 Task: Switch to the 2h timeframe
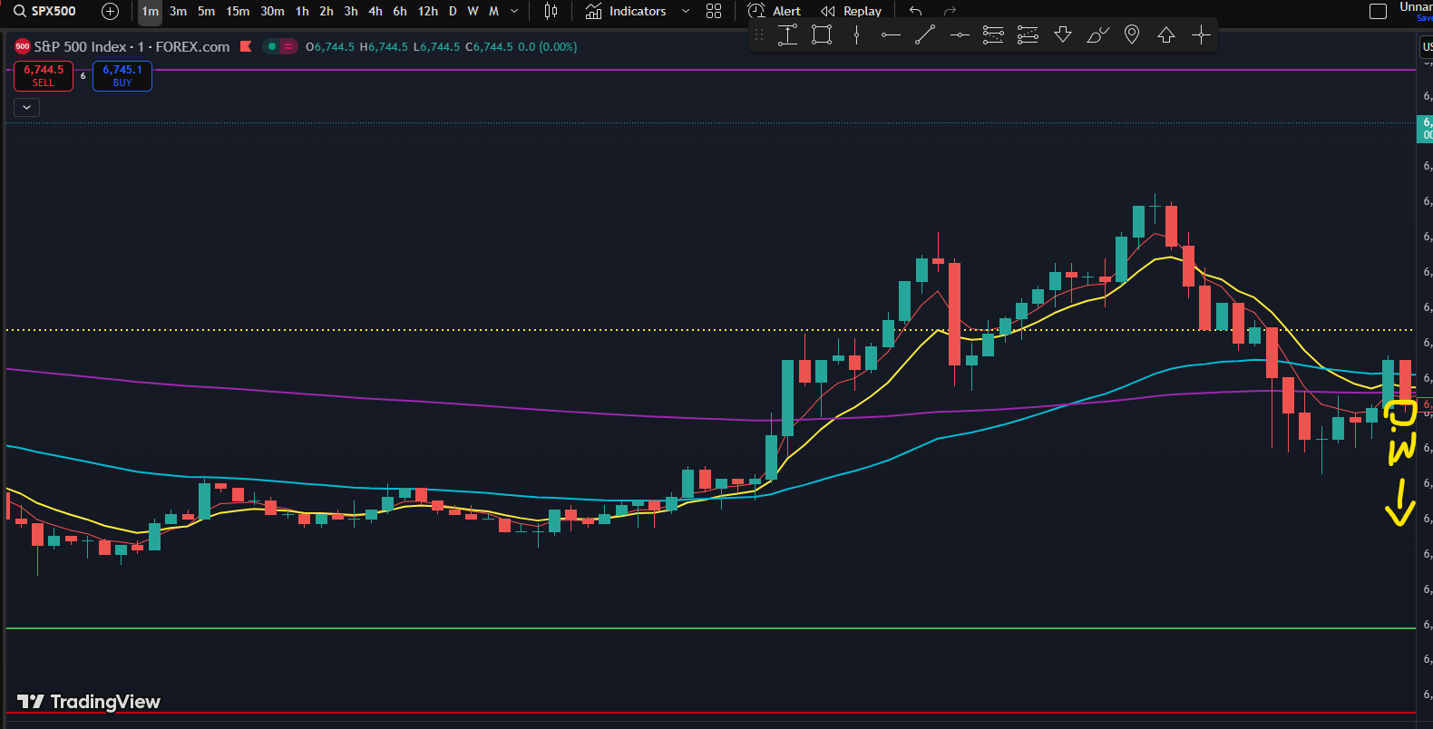[x=327, y=11]
